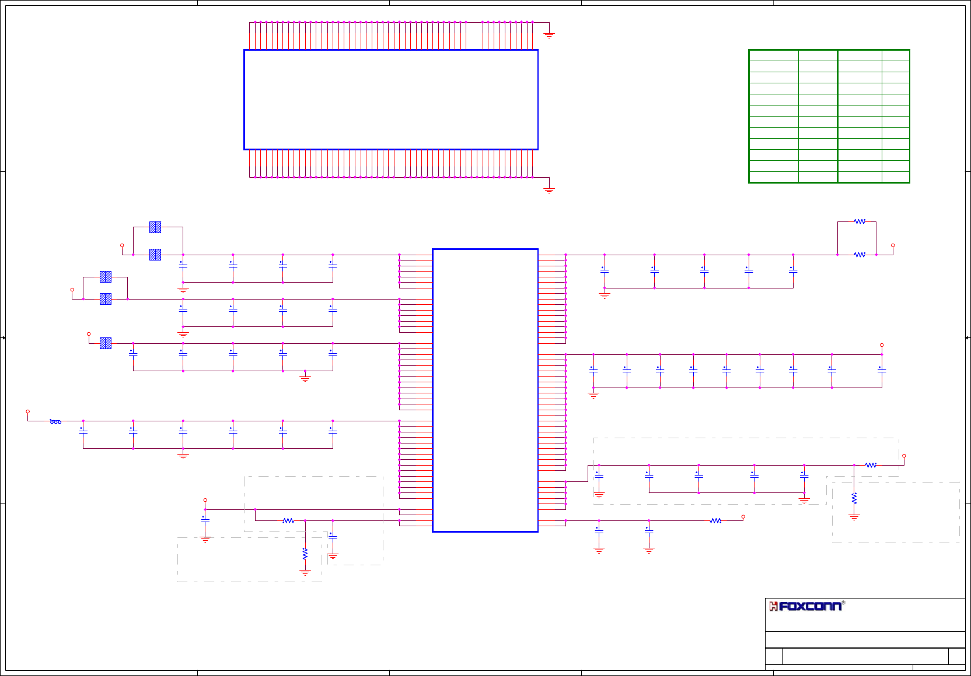Click the tall blue IC body in center
Screen dimensions: 971x676
point(485,390)
